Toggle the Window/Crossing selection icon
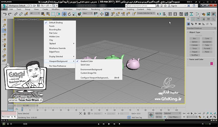Screen dimensions: 218x127 (58, 14)
